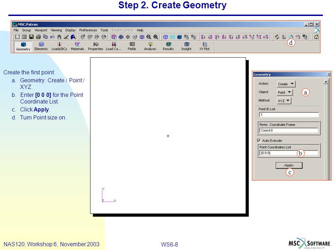334x250 pixels.
Task: Open the Insight application
Action: [186, 46]
